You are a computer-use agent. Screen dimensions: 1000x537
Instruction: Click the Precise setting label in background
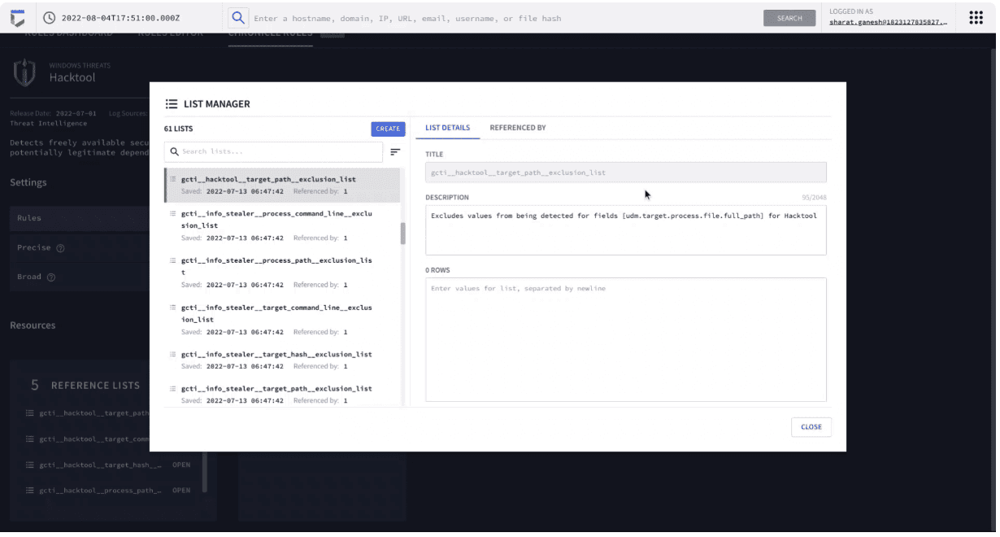click(x=34, y=248)
